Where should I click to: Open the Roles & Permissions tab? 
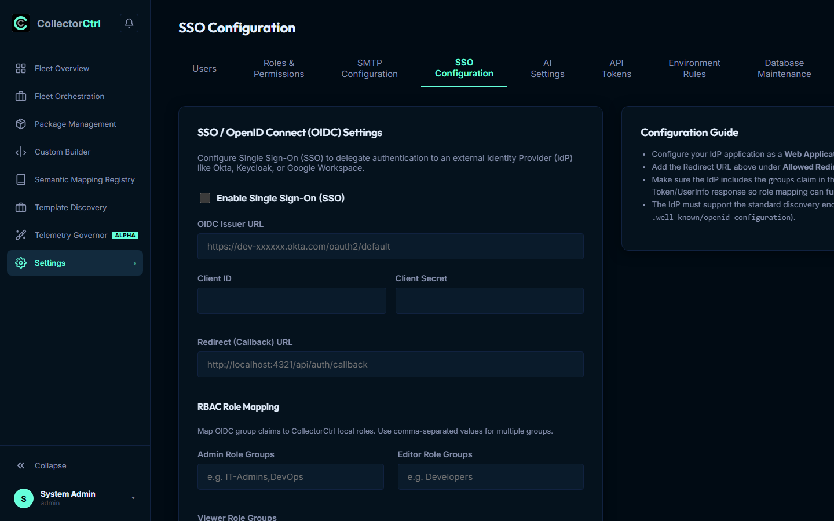click(x=279, y=69)
